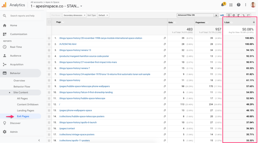Viewport: 258px width, 143px height.
Task: Open /pages/contact external link icon
Action: 165,128
